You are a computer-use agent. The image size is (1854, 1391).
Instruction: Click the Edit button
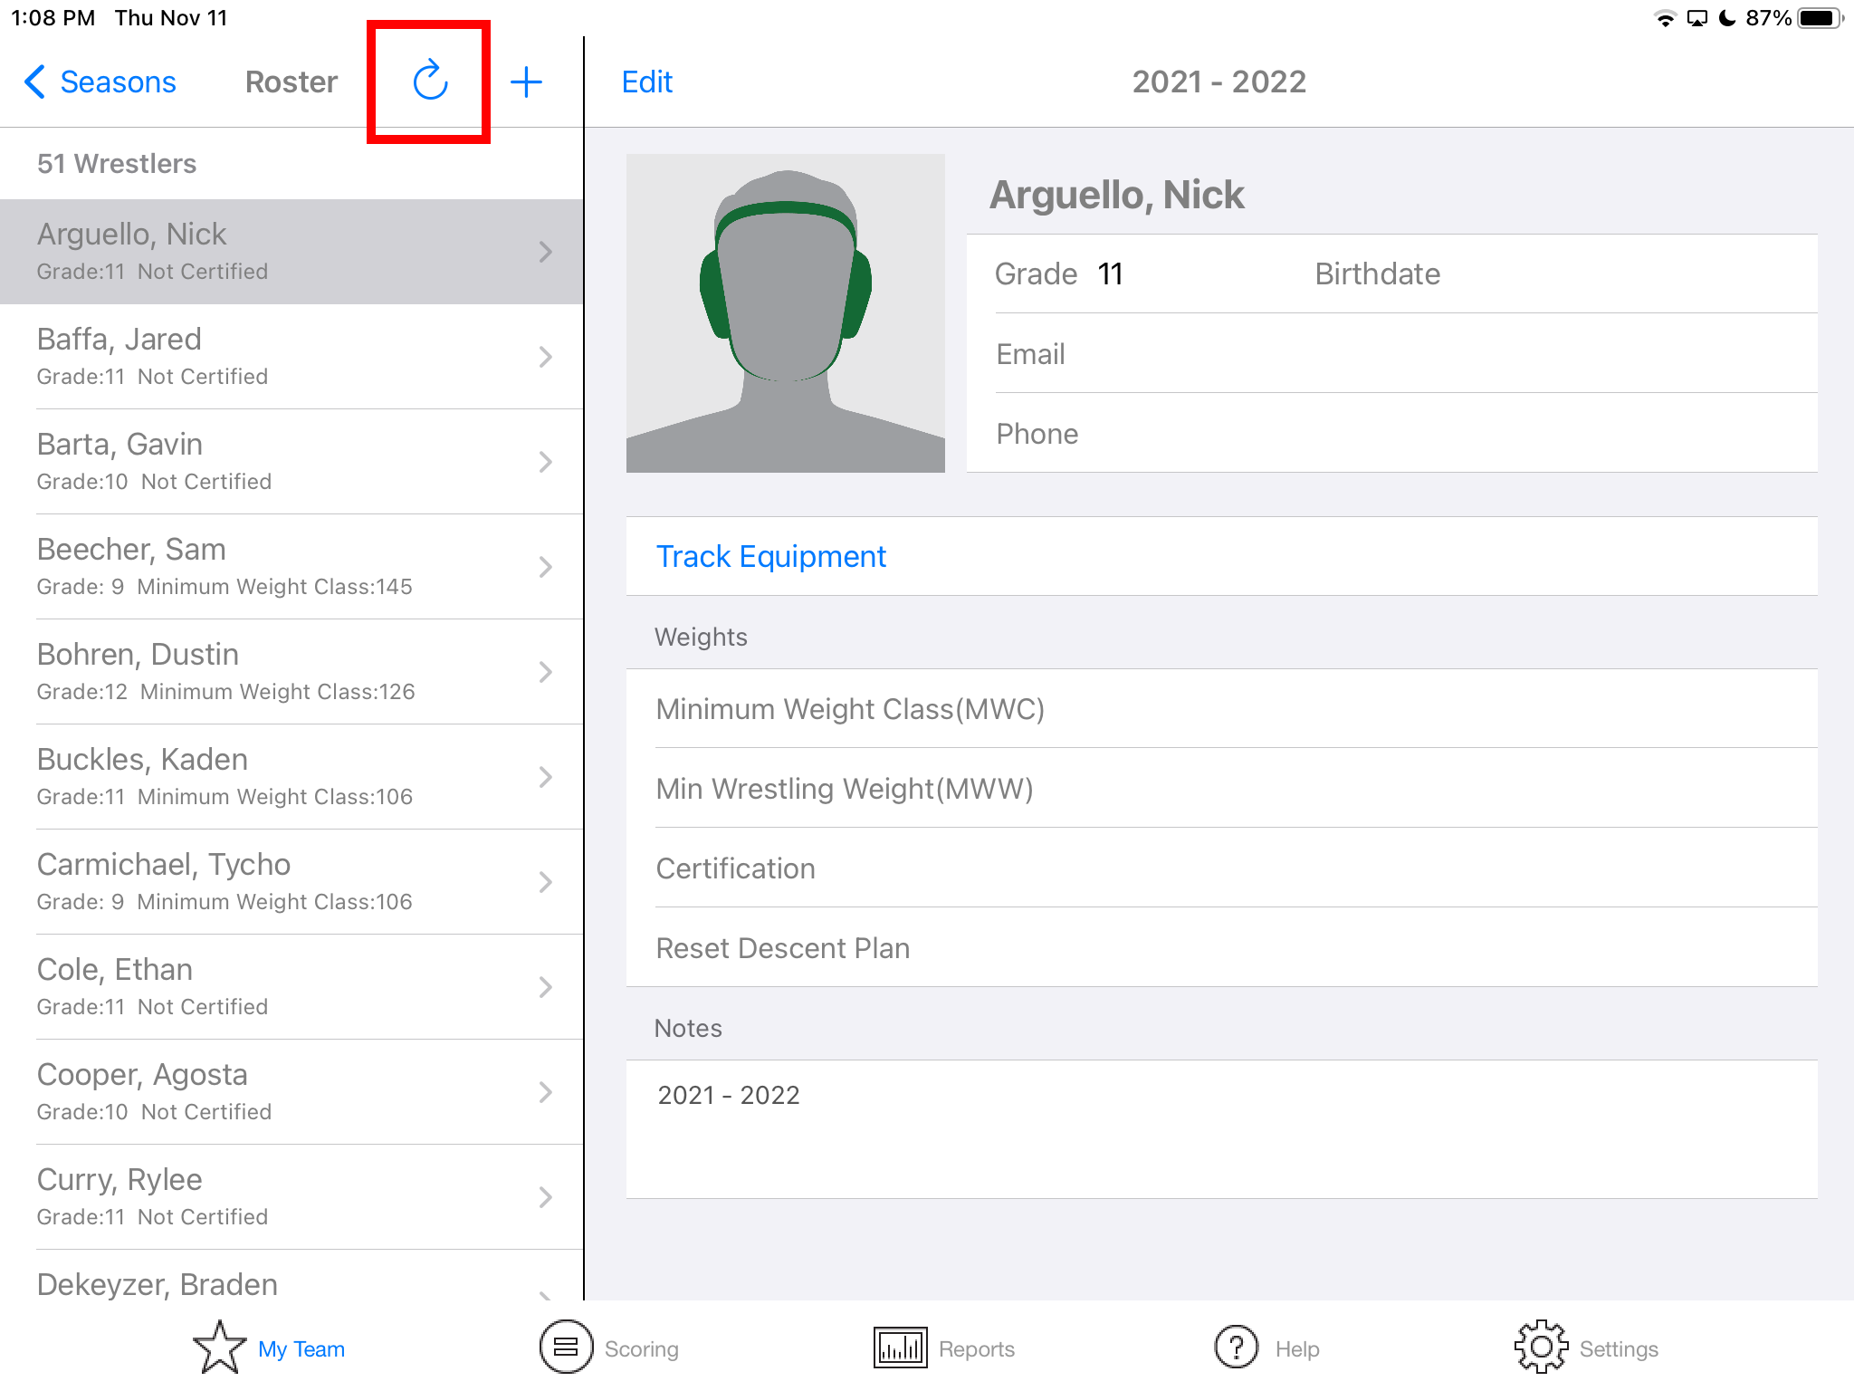[646, 82]
